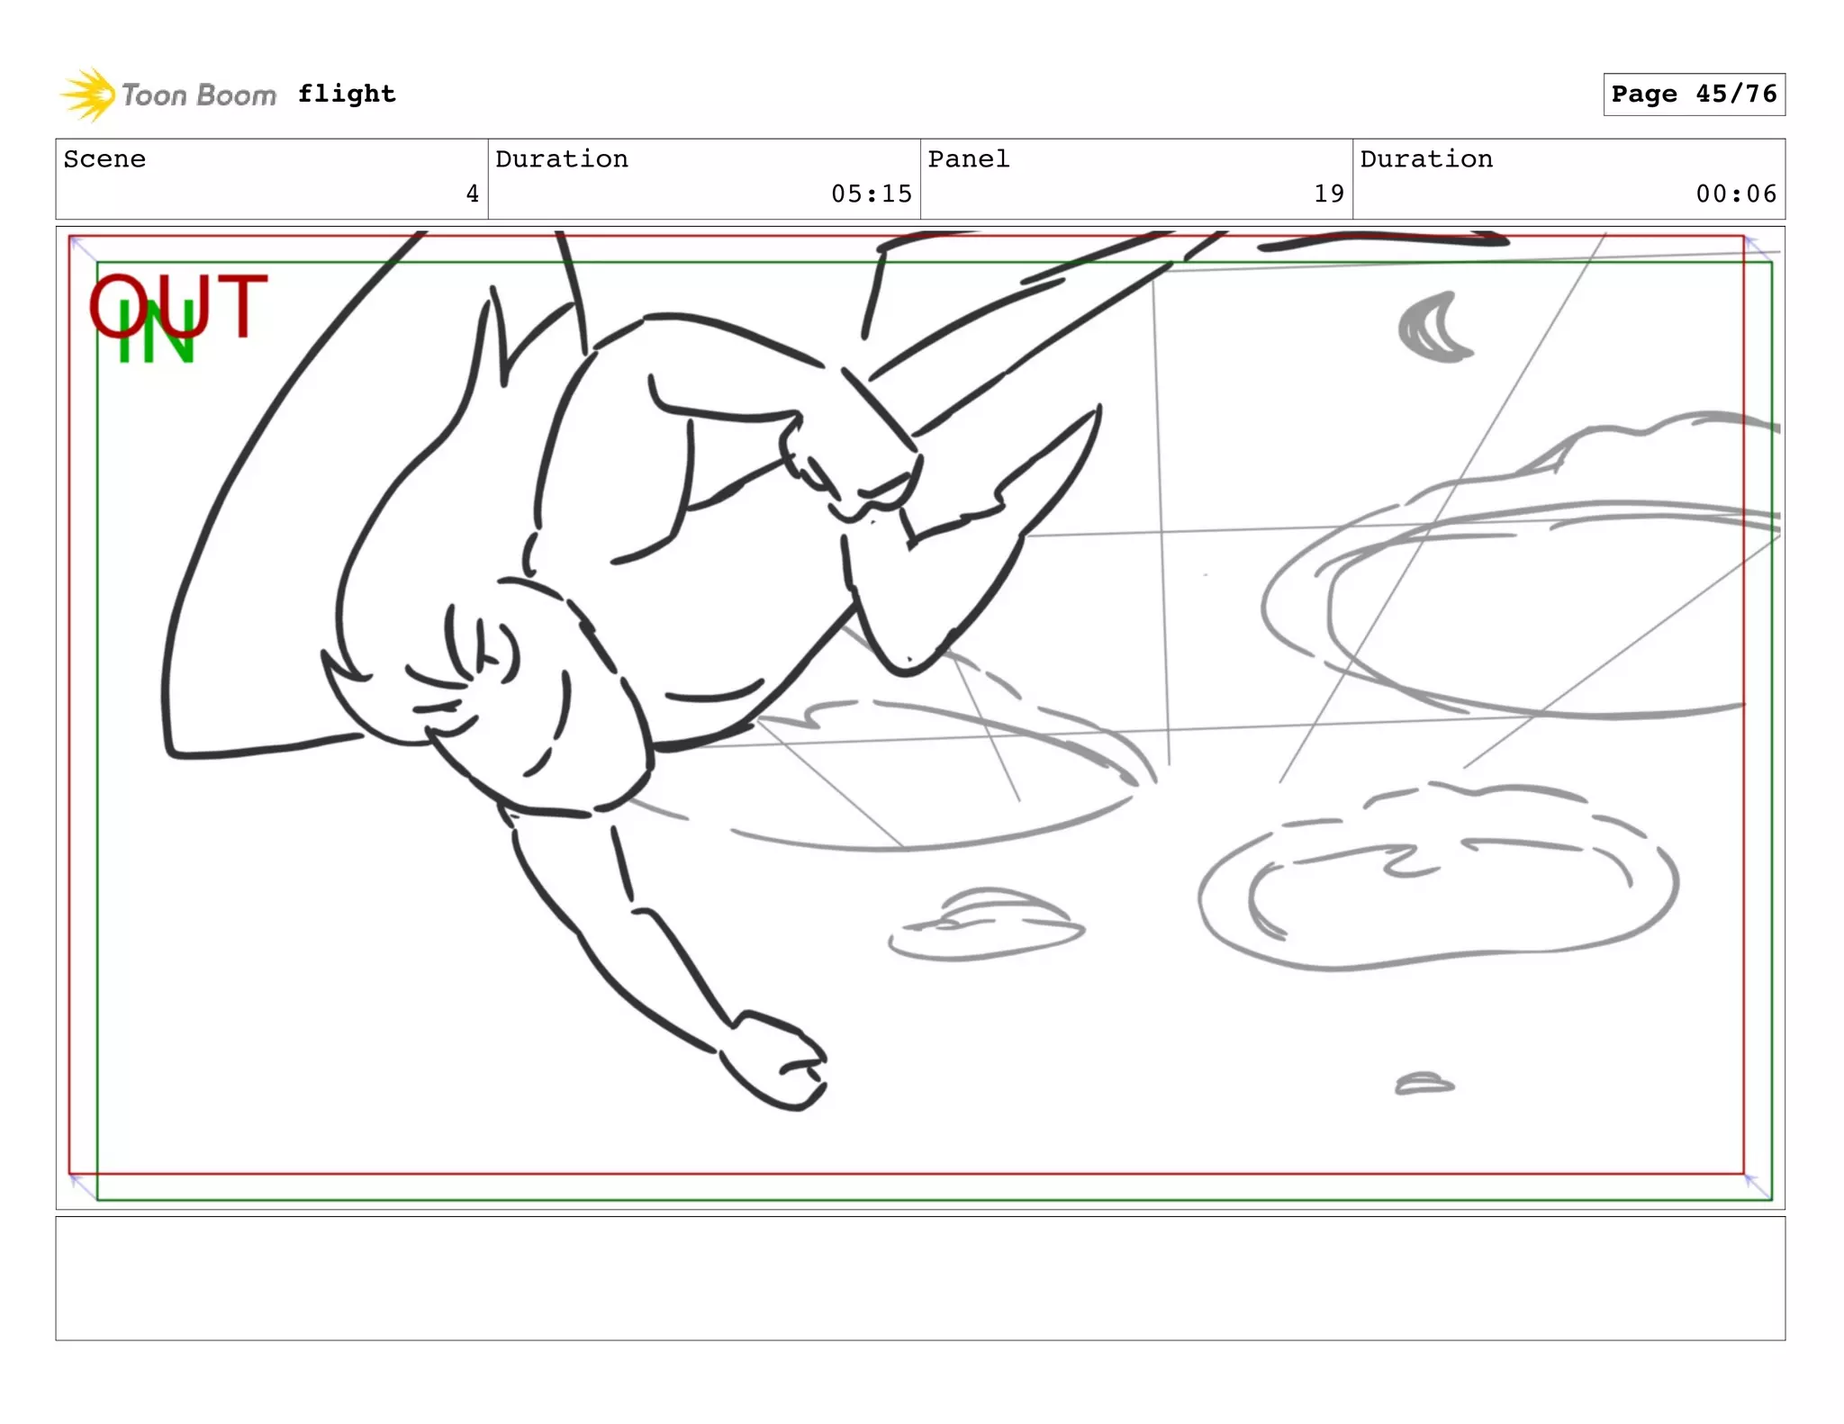Click the scene number "4"
Screen dimensions: 1844x1424
pos(472,194)
